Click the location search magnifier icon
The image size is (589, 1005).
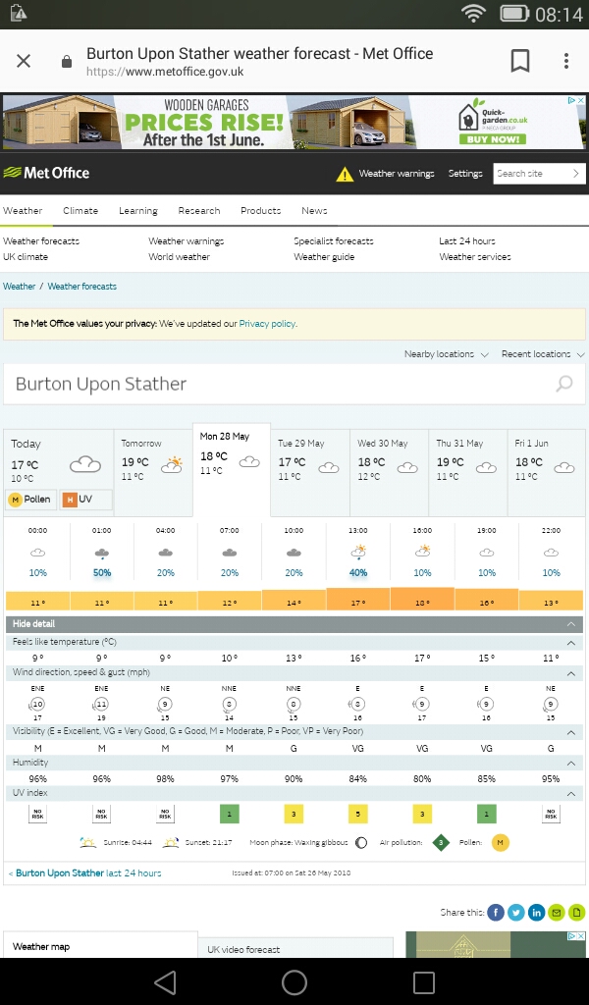pyautogui.click(x=564, y=384)
